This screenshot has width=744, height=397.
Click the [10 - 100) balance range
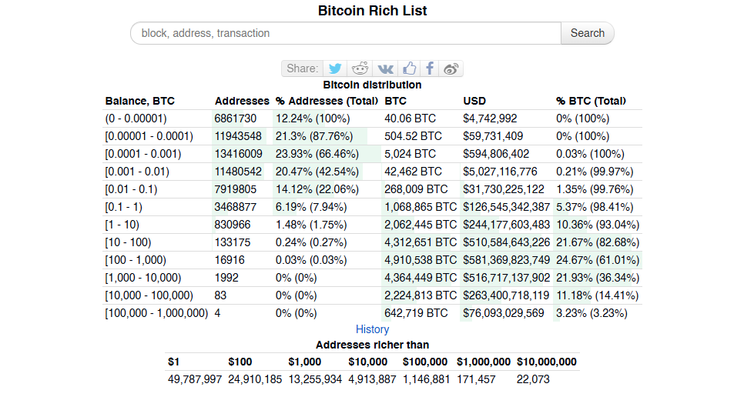(x=128, y=242)
